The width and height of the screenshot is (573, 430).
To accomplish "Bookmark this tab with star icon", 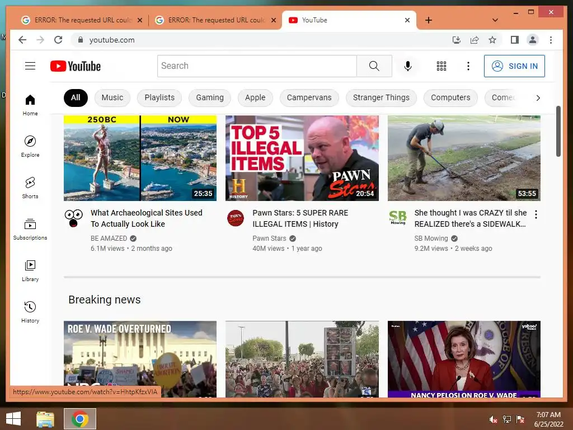I will click(492, 40).
